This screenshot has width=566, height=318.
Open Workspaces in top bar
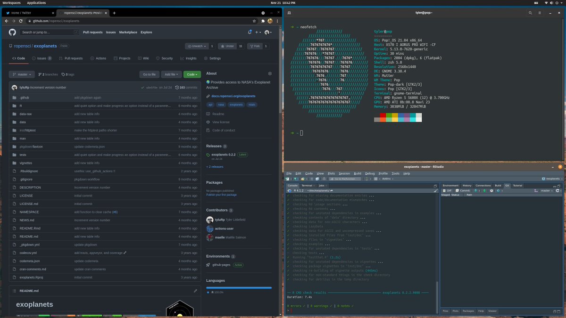tap(11, 2)
